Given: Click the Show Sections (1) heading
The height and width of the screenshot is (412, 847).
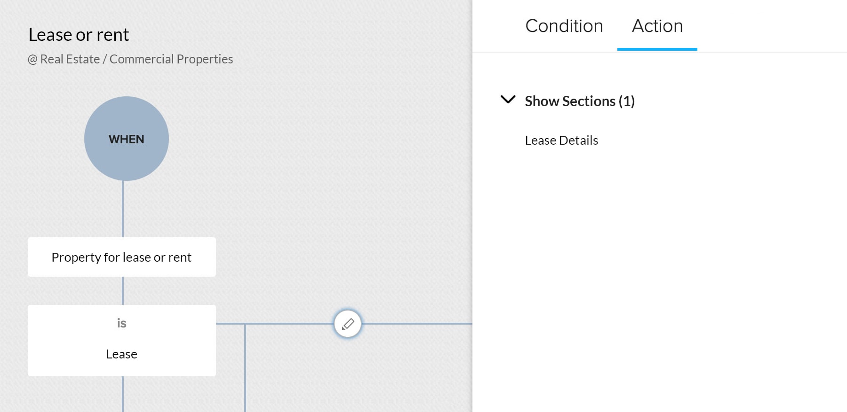Looking at the screenshot, I should pyautogui.click(x=580, y=101).
